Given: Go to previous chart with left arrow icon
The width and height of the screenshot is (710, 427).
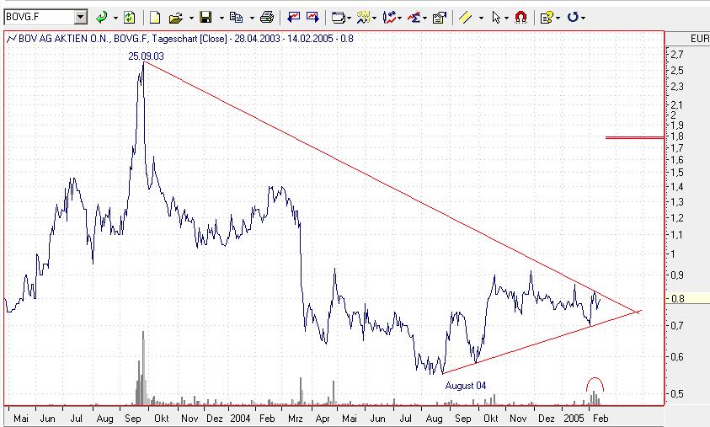Looking at the screenshot, I should tap(293, 17).
